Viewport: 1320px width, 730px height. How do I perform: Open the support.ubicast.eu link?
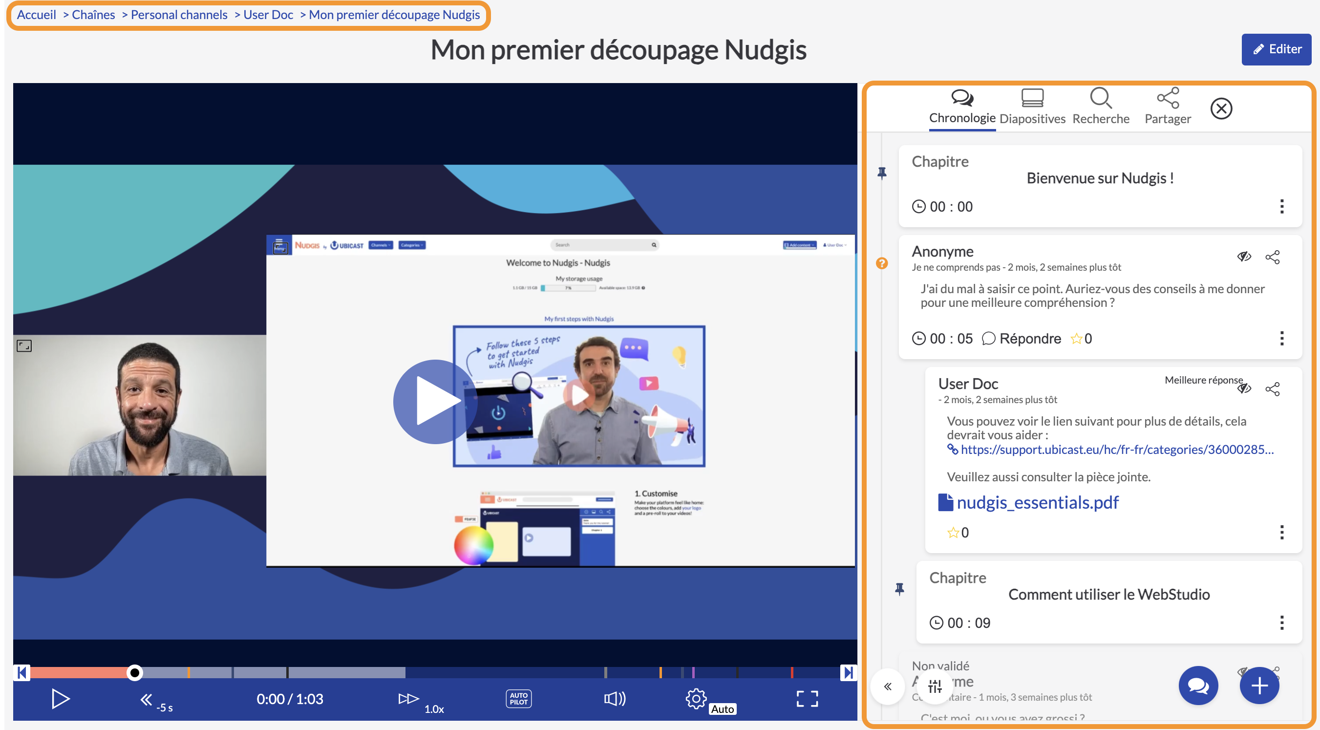(x=1117, y=450)
